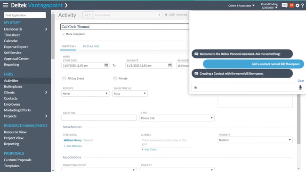Open Expense Report in the sidebar
Viewport: 306px width, 172px height.
[x=16, y=47]
